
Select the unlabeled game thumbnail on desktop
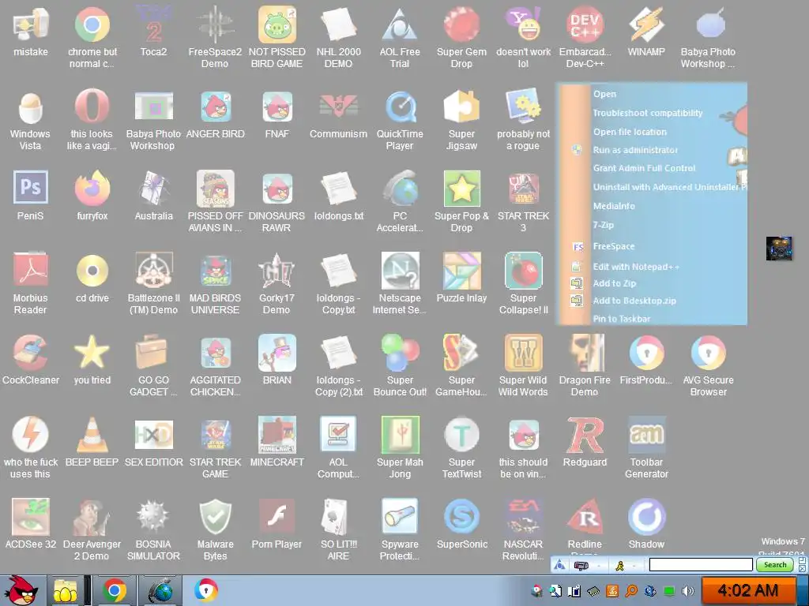(778, 249)
